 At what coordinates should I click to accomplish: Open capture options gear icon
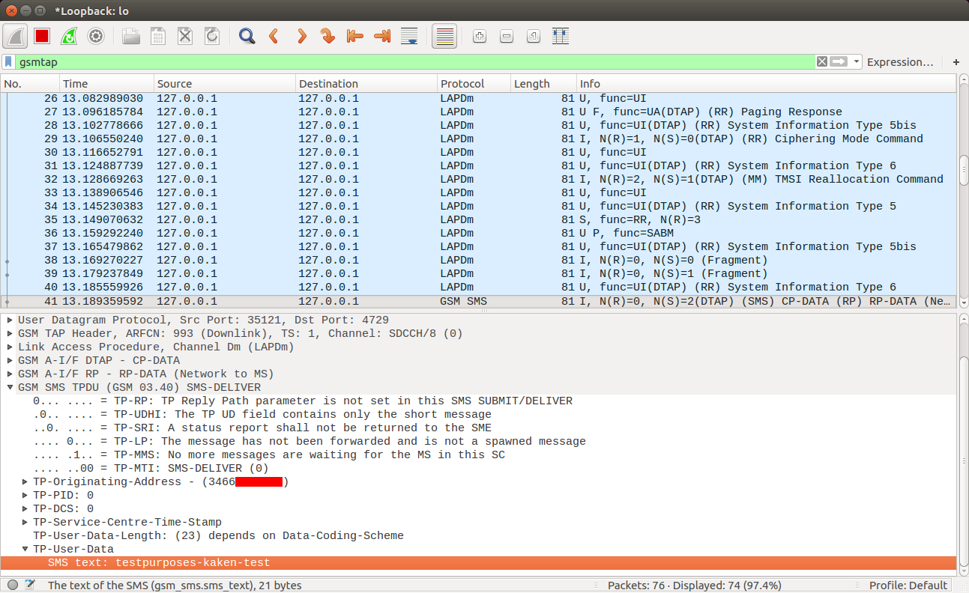point(95,36)
